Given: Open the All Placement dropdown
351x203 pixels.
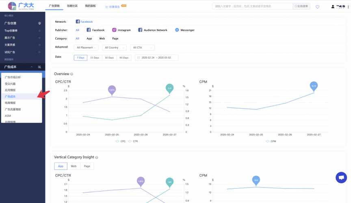Looking at the screenshot, I should (86, 48).
